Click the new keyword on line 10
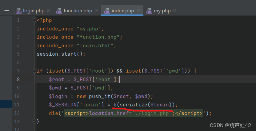 [81, 97]
